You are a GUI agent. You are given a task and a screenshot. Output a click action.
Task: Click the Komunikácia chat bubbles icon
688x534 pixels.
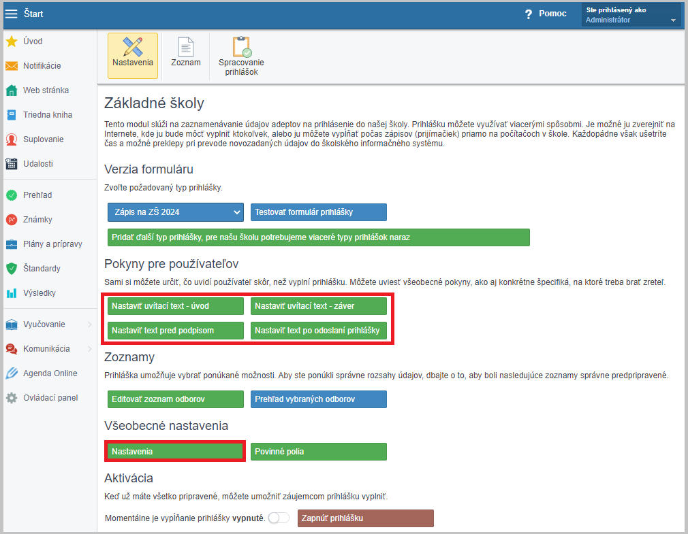[12, 349]
